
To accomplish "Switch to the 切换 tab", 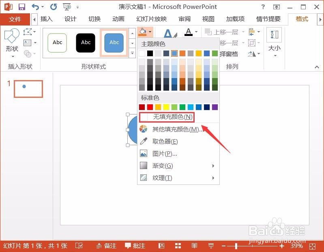I will coord(94,19).
